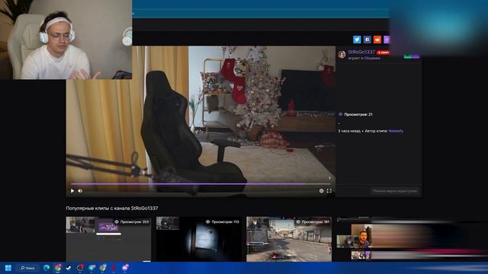Open the StRoGo1337 channel link
Screen dimensions: 488x274
pos(361,52)
